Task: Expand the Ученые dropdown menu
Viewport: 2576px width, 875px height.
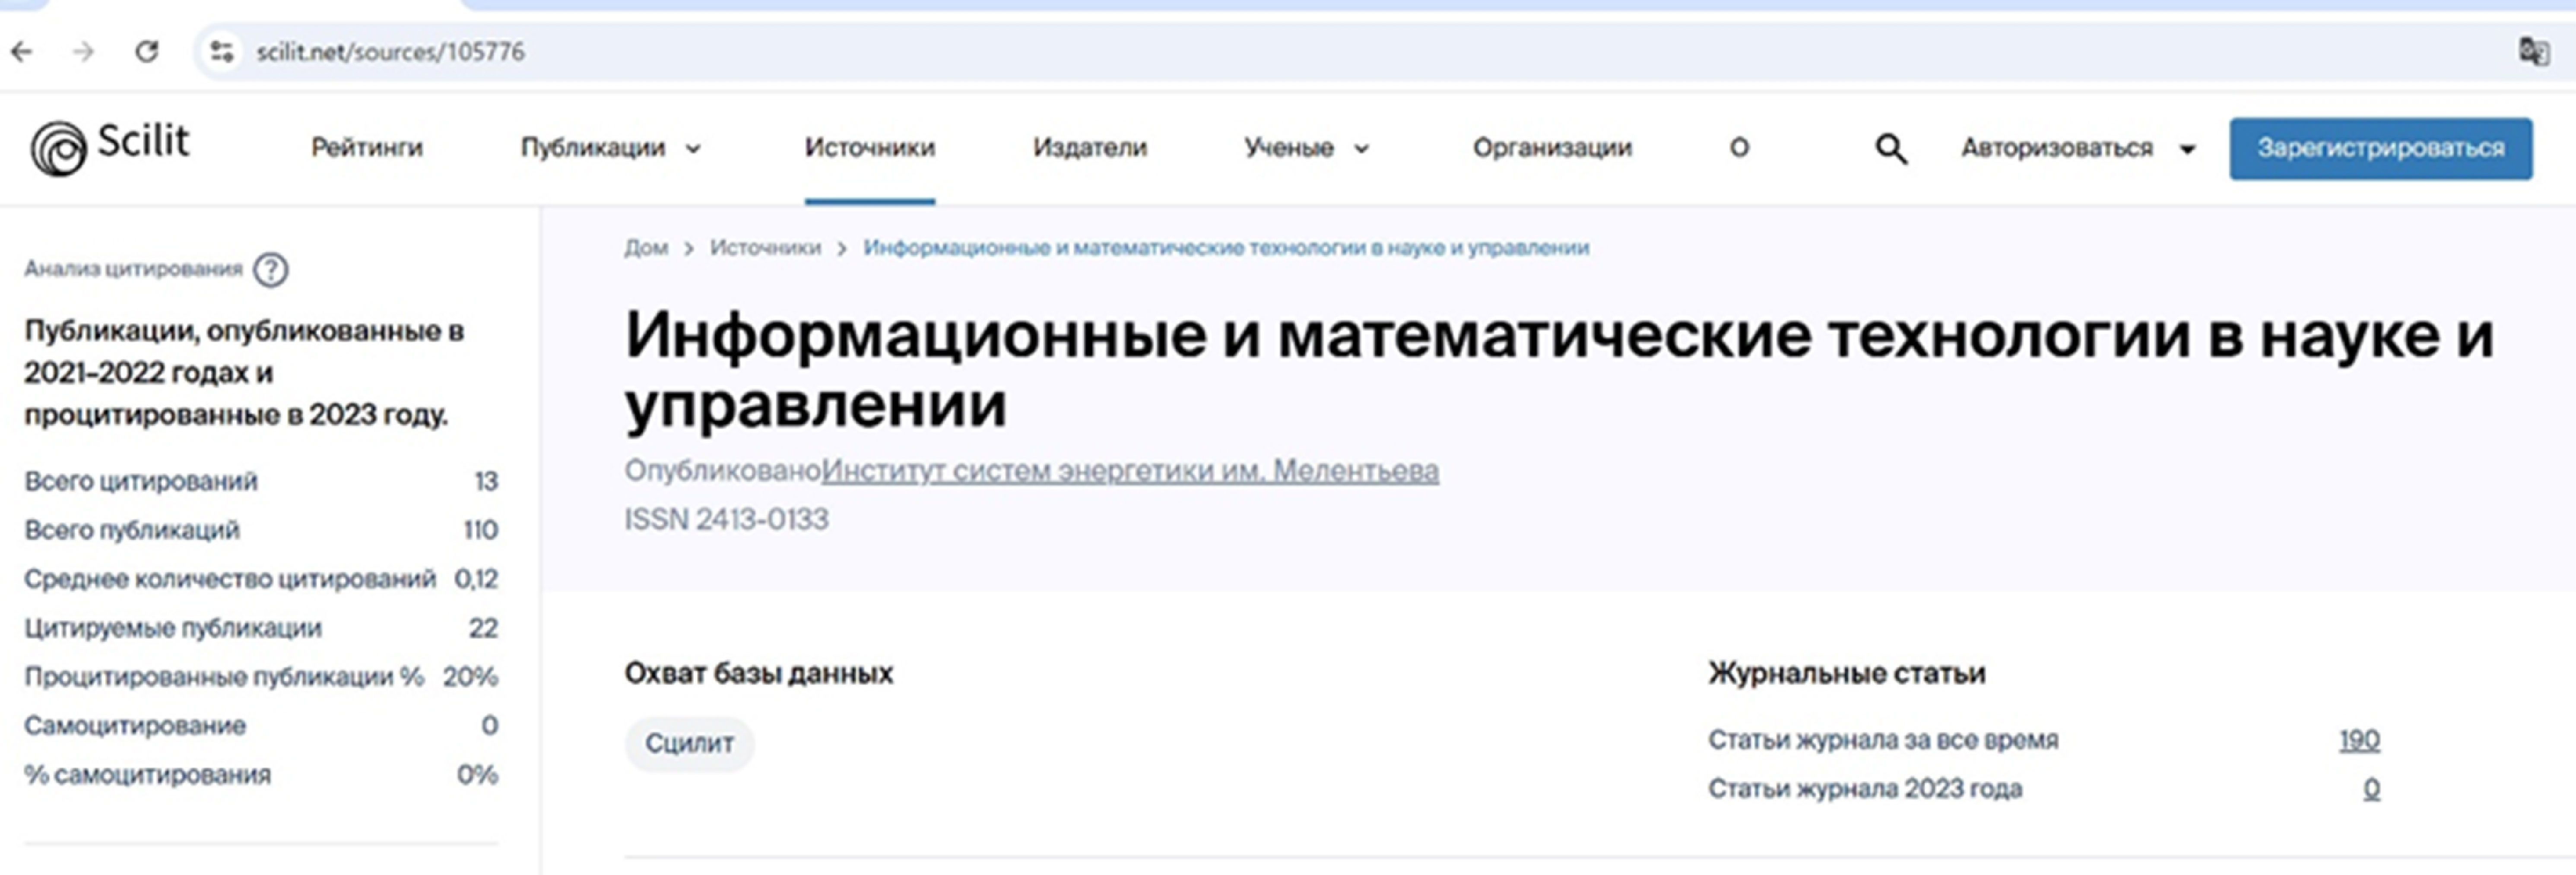Action: point(1305,148)
